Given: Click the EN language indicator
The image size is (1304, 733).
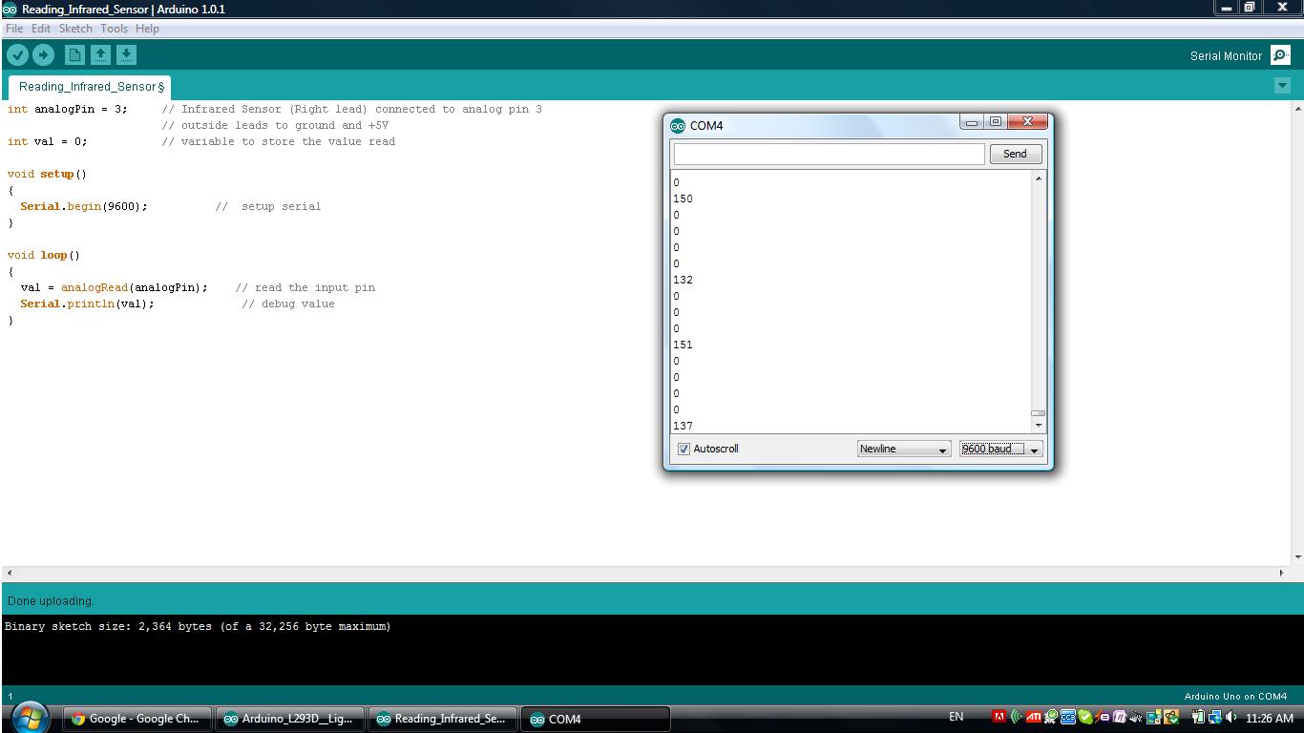Looking at the screenshot, I should click(956, 717).
